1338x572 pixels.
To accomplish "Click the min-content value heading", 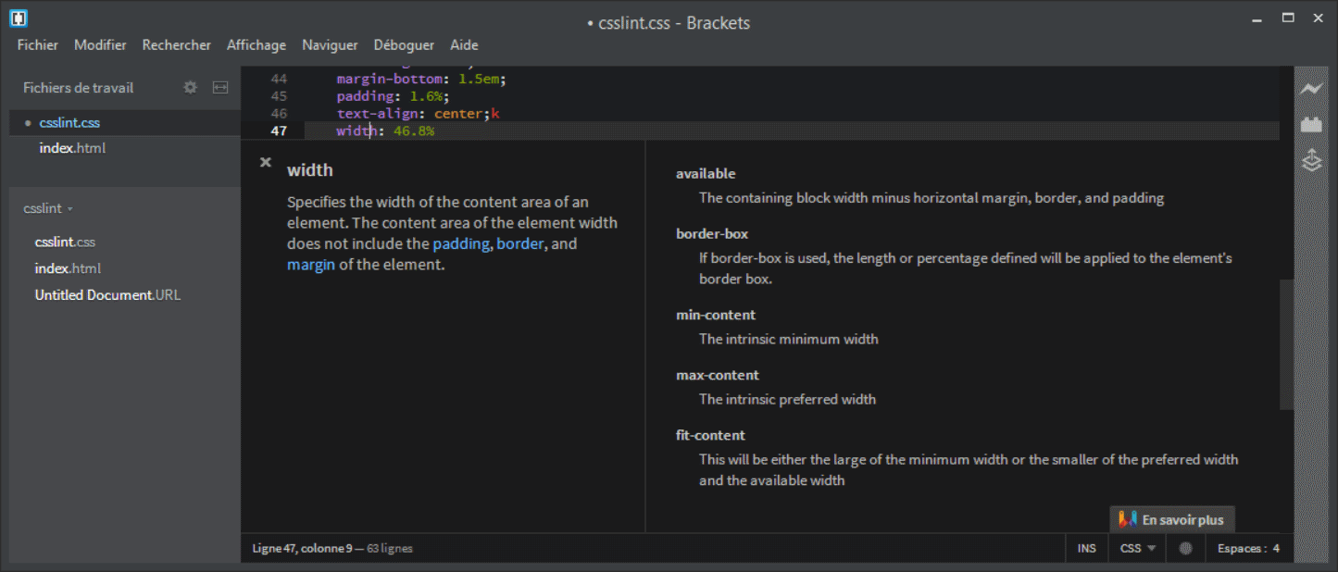I will 716,315.
